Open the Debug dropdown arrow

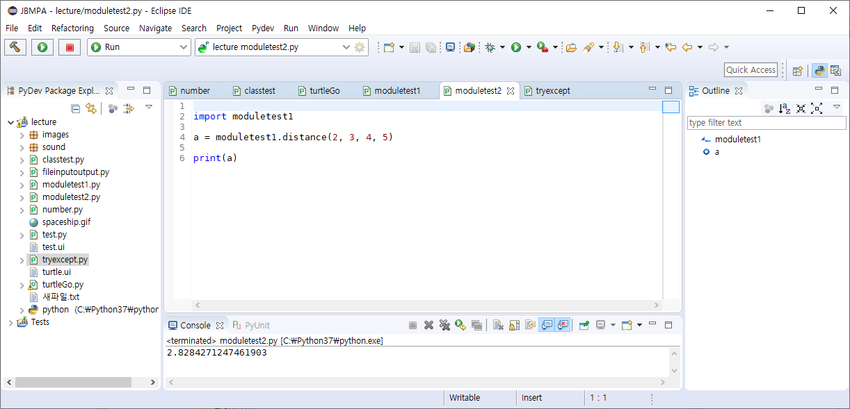click(x=502, y=47)
